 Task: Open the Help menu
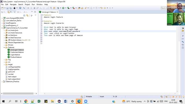(46, 5)
